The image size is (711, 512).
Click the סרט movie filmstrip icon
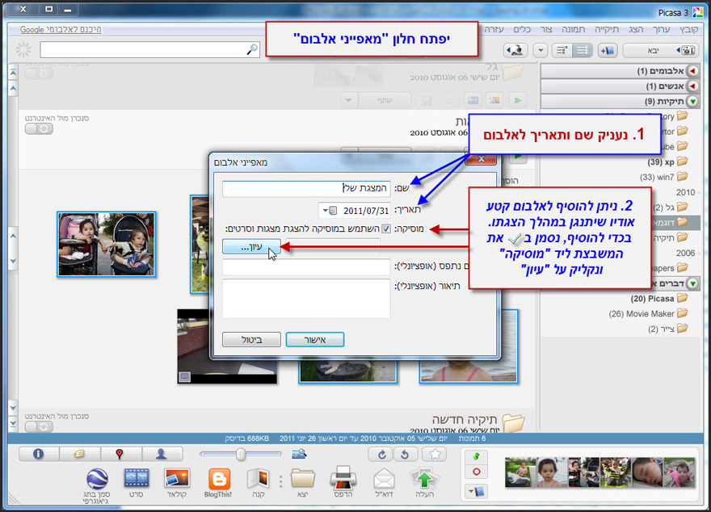point(137,482)
